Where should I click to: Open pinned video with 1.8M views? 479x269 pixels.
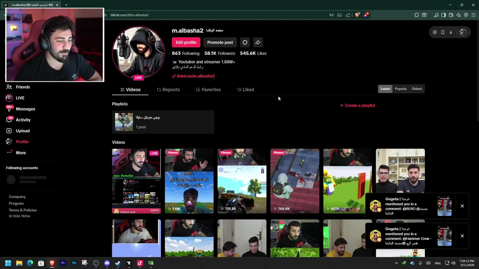pos(189,181)
